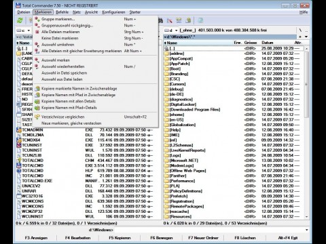Open the Dateien menu
The image size is (326, 244).
24,12
